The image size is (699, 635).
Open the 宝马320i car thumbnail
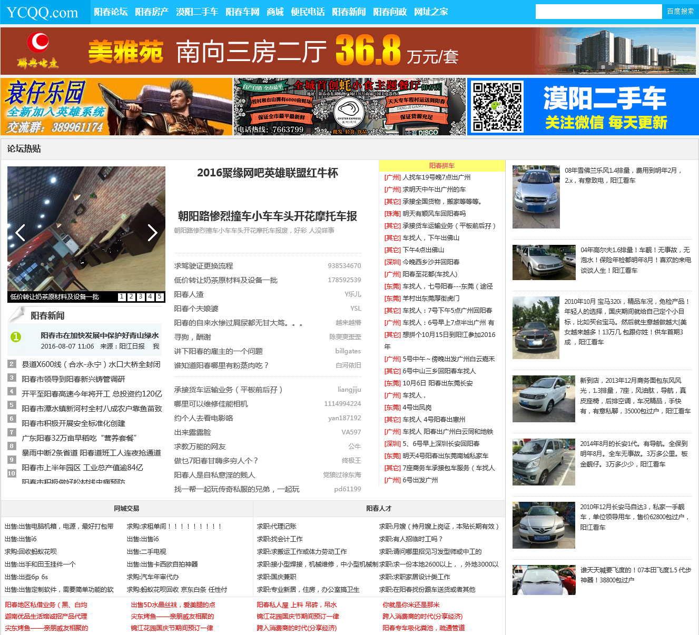pyautogui.click(x=536, y=328)
